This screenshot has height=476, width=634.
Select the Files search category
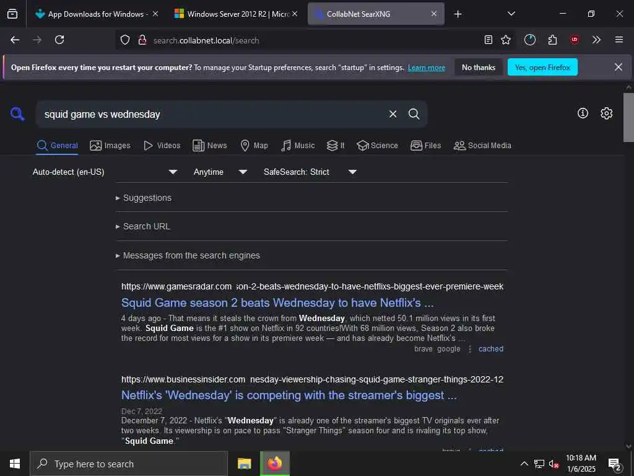click(x=426, y=146)
